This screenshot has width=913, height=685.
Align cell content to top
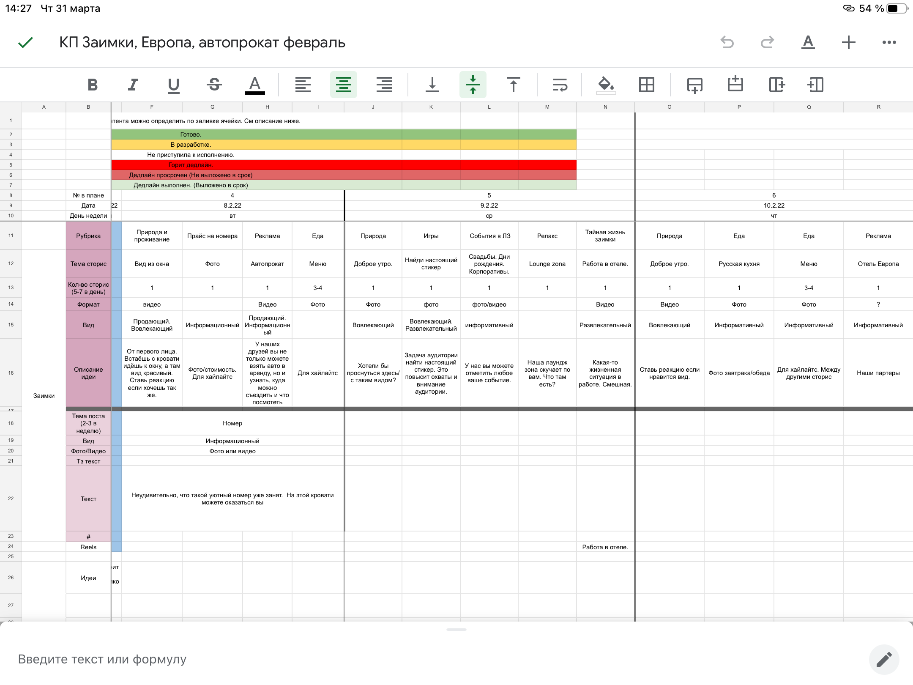click(x=513, y=85)
